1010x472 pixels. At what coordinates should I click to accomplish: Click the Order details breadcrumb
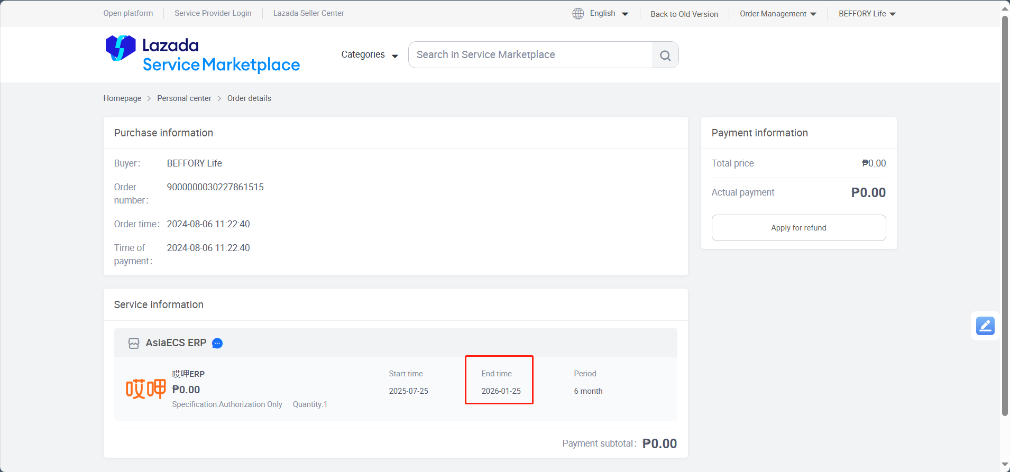(249, 98)
